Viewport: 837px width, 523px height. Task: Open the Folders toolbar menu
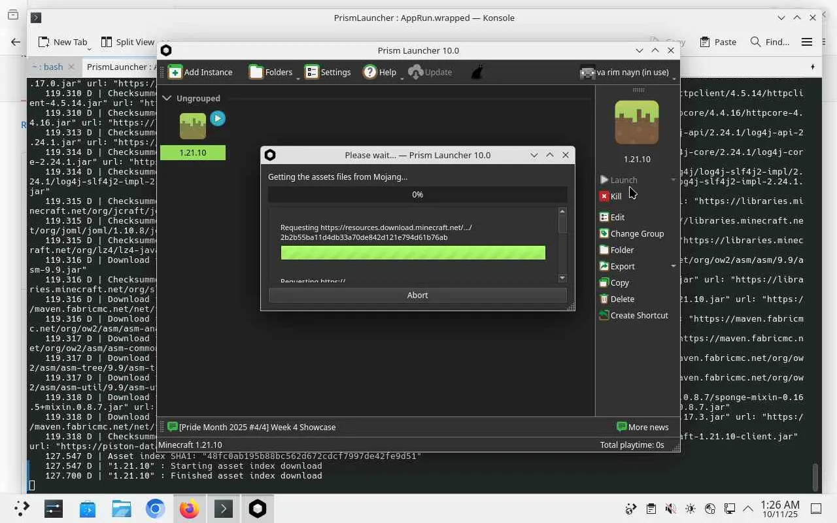tap(271, 72)
